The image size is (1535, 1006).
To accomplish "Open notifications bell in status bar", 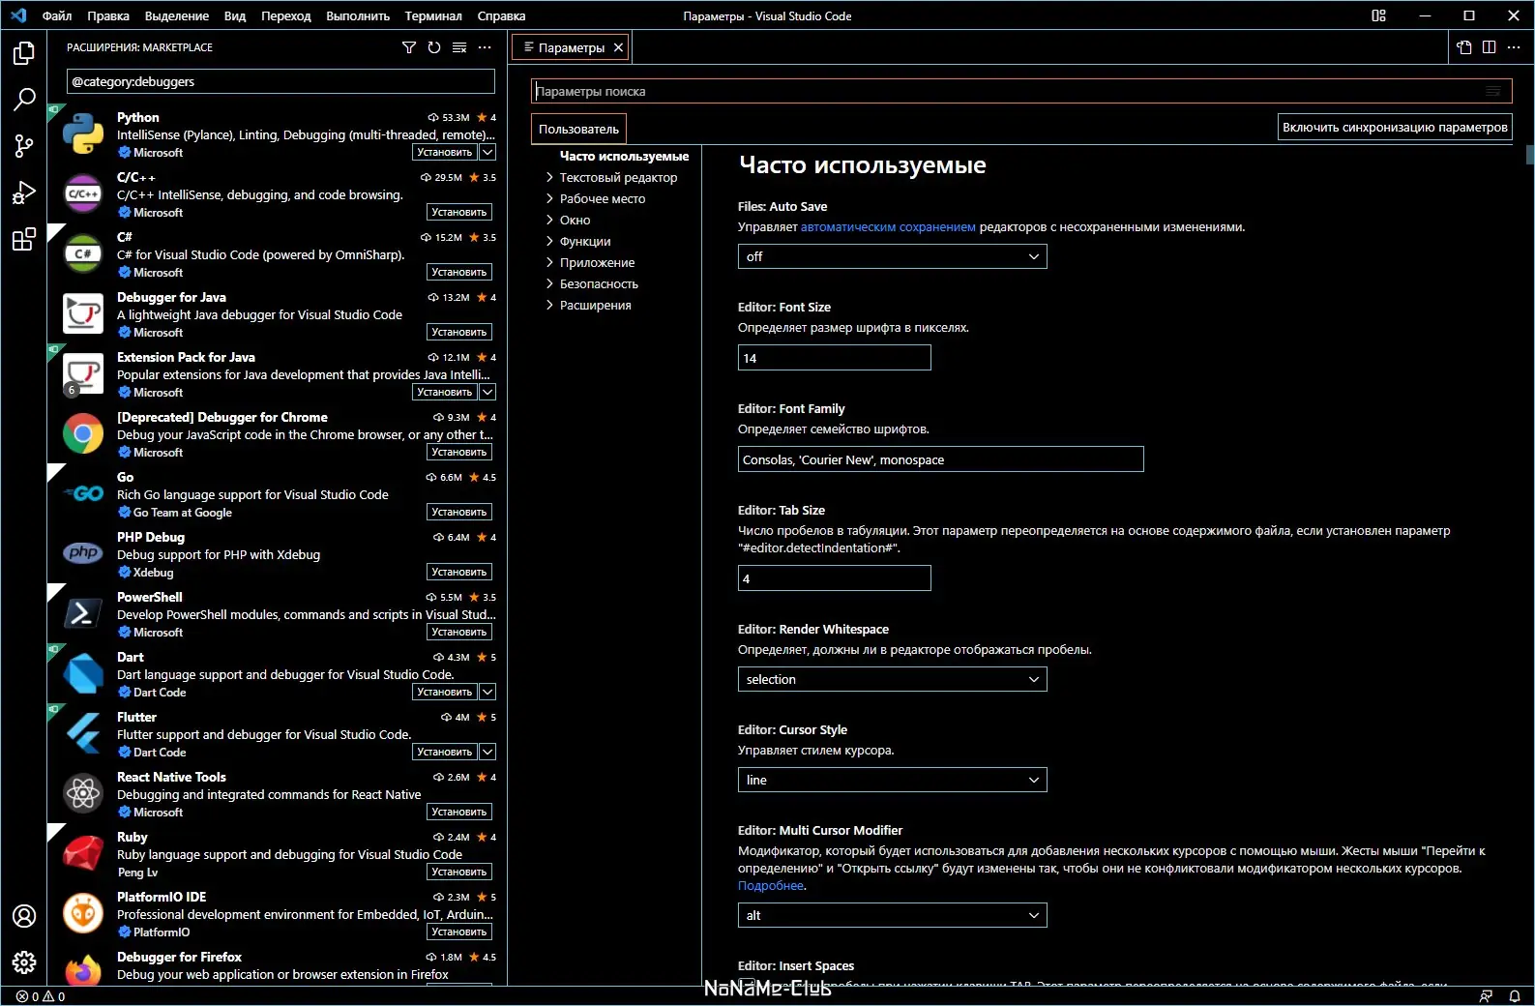I will [x=1515, y=996].
